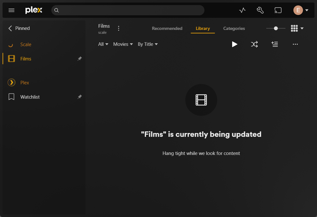Play all items in Films
Viewport: 317px width, 217px height.
[234, 44]
